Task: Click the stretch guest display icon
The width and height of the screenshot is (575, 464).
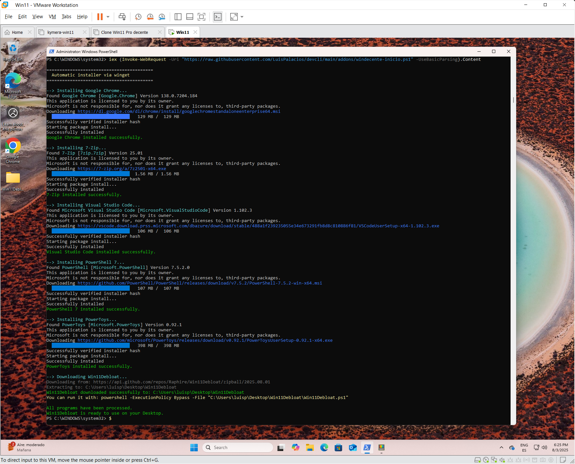Action: pyautogui.click(x=234, y=17)
